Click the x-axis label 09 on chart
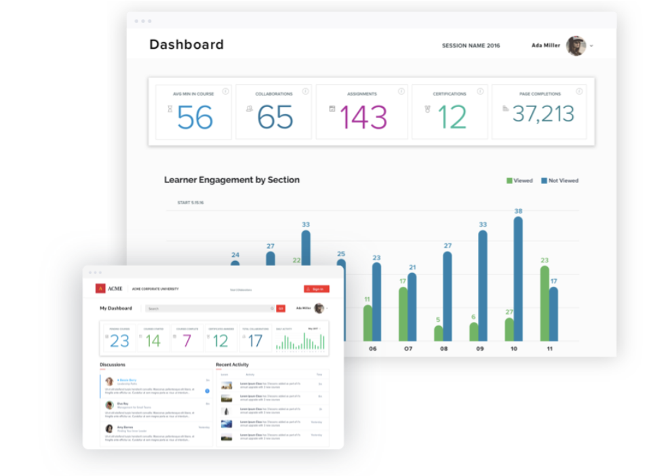This screenshot has height=476, width=651. pyautogui.click(x=480, y=349)
